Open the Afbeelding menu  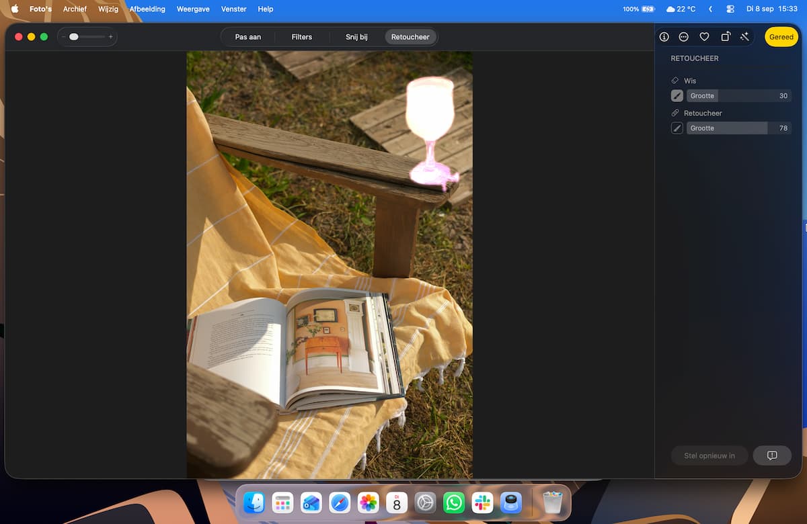(x=147, y=9)
